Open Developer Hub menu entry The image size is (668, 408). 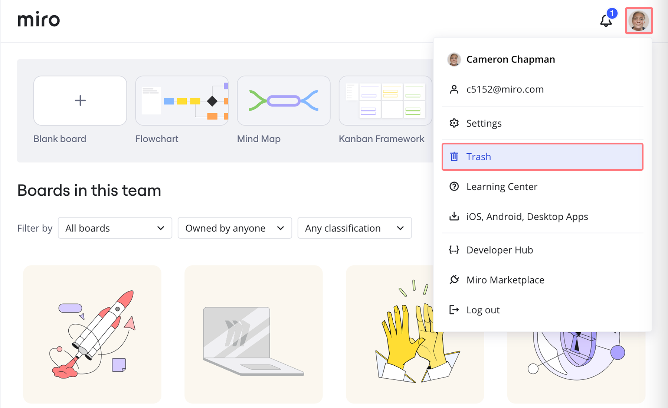point(543,250)
